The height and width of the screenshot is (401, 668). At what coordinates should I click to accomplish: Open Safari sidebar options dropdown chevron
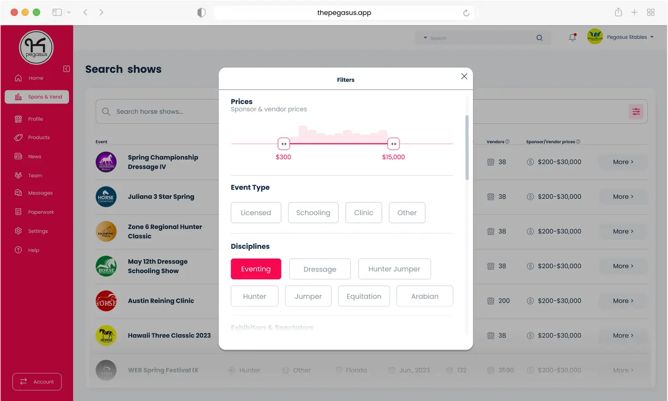click(69, 12)
